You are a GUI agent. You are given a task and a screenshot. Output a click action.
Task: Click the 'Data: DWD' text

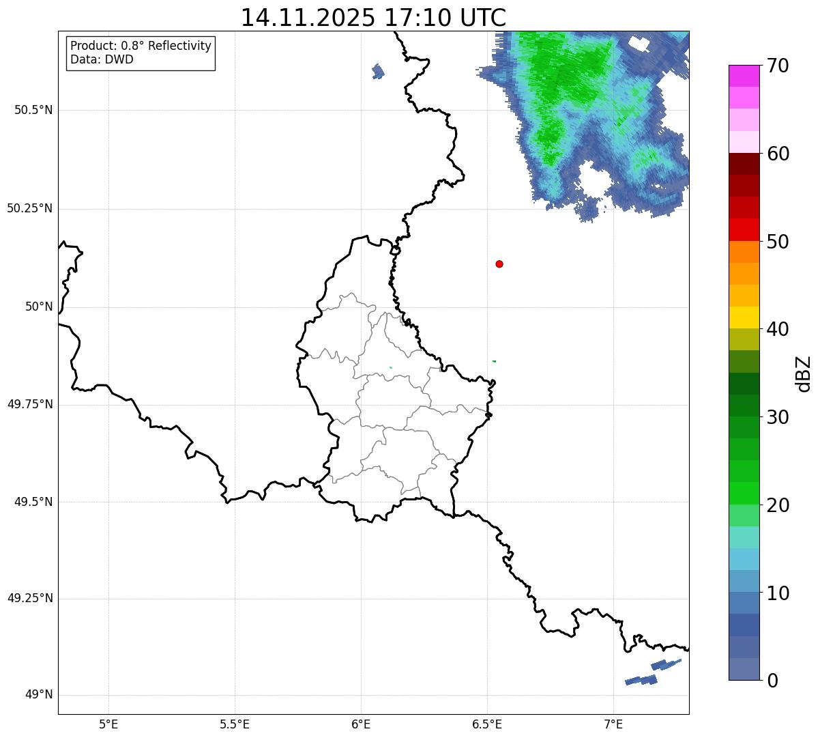102,59
